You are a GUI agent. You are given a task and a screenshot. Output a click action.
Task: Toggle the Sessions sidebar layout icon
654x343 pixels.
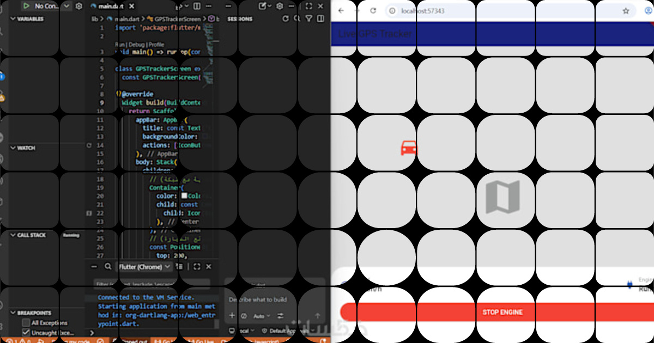coord(320,19)
